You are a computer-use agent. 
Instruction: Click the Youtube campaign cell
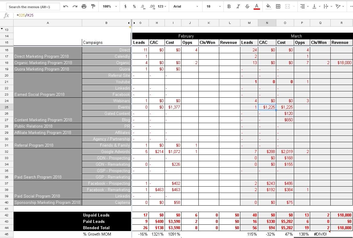pyautogui.click(x=107, y=82)
